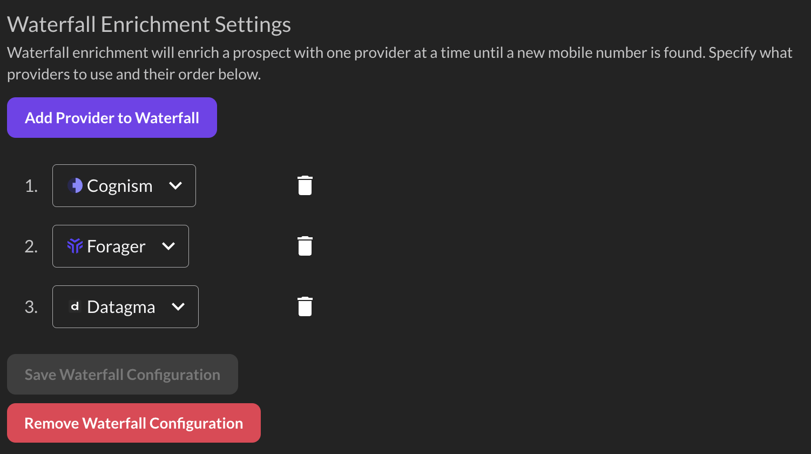Open the third provider dropdown showing Datagma
The height and width of the screenshot is (454, 811).
click(x=125, y=306)
